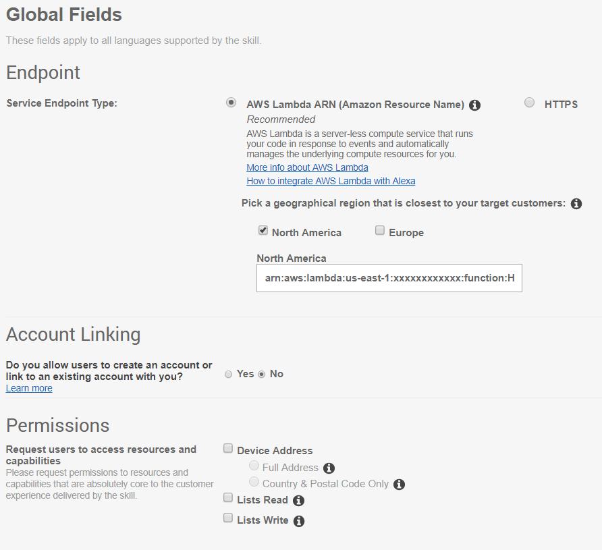Viewport: 602px width, 550px height.
Task: Check the Lists Write permission
Action: click(229, 519)
